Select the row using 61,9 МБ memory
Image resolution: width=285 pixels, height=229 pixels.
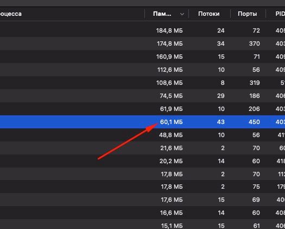(x=142, y=109)
